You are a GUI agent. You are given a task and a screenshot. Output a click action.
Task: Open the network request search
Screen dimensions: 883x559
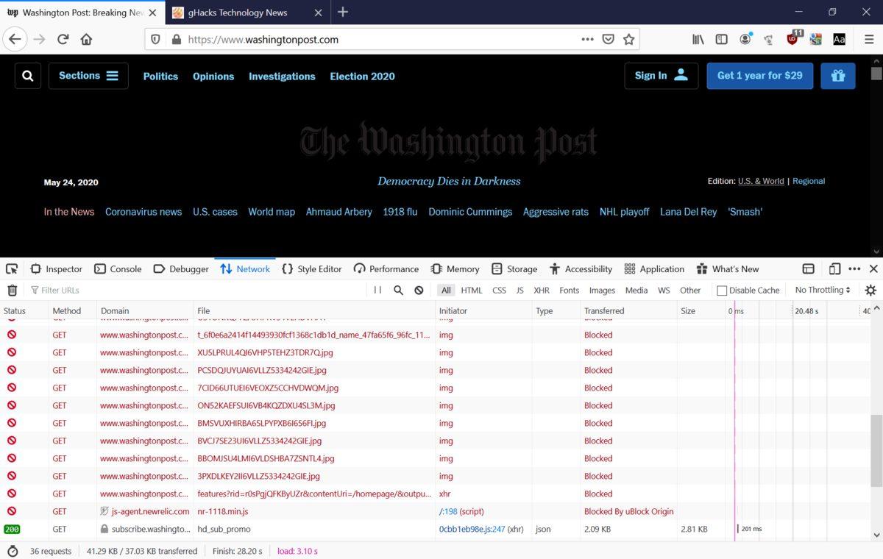(398, 290)
